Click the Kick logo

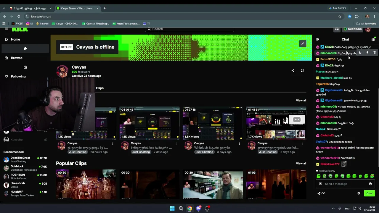[x=20, y=29]
